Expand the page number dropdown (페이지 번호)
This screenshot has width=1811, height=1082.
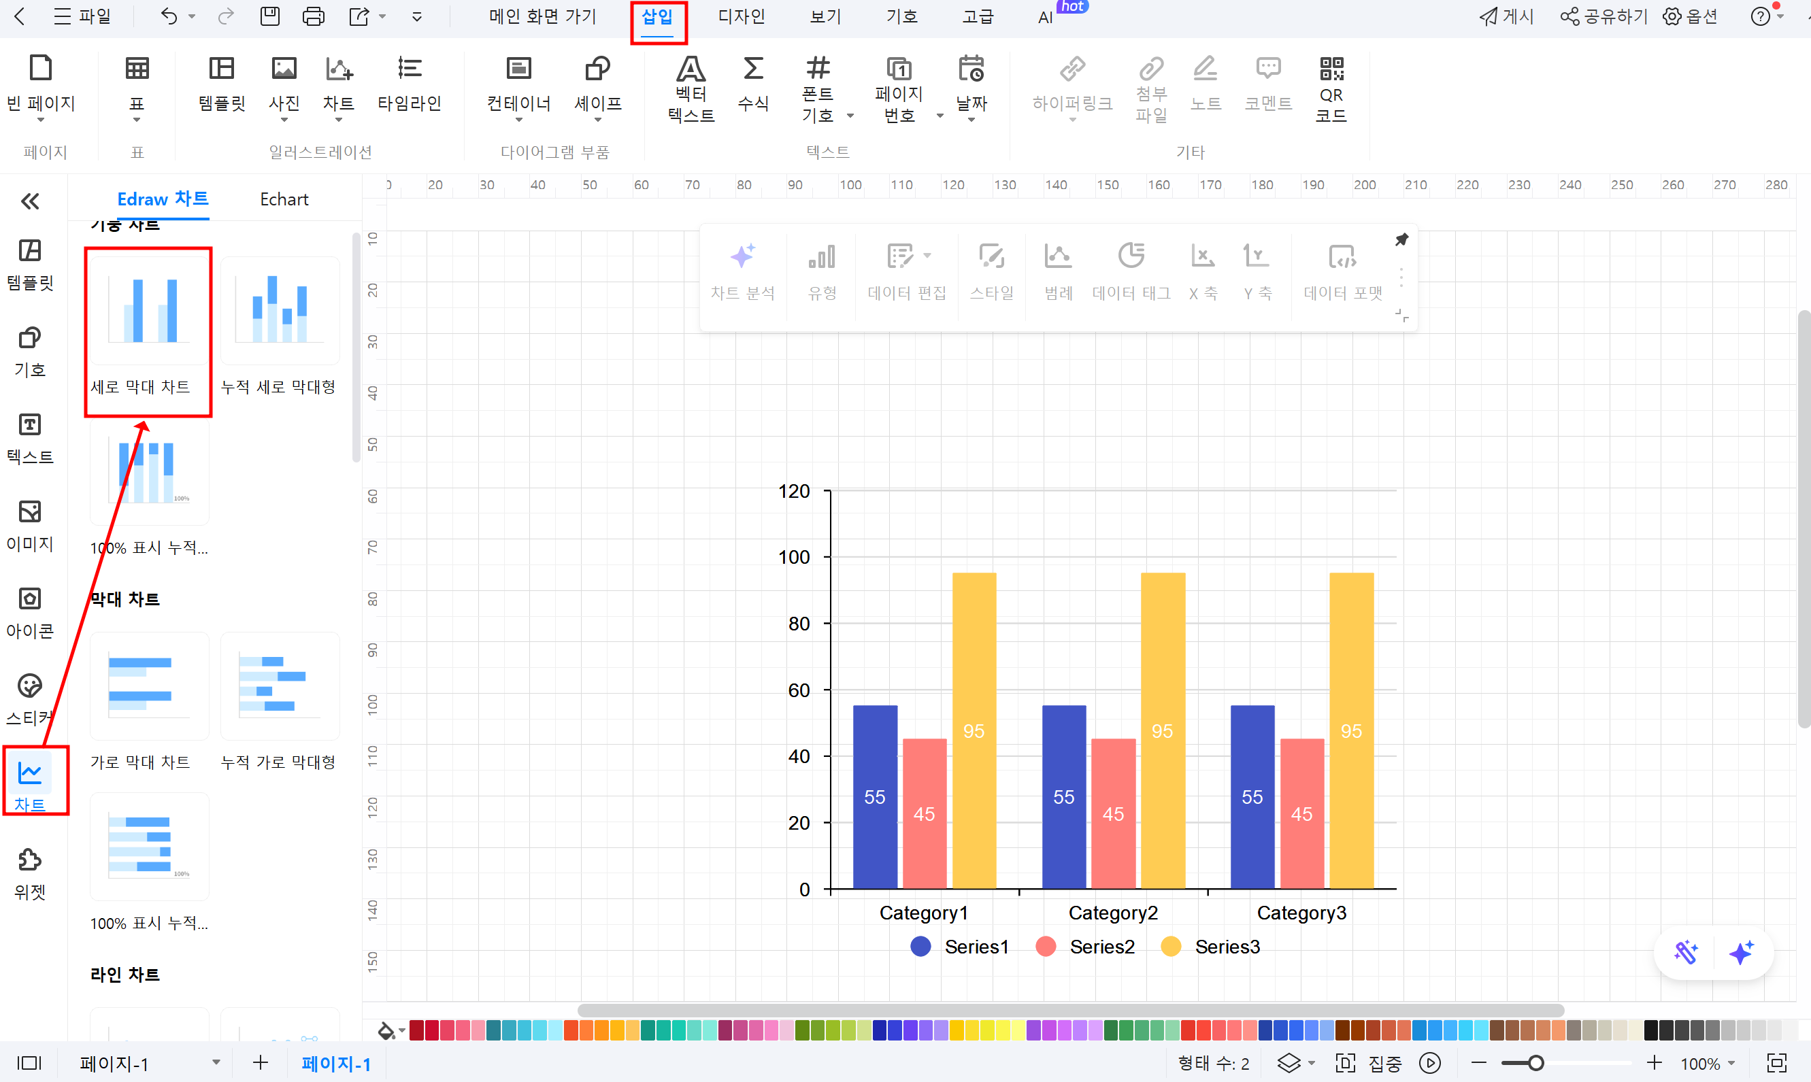[x=940, y=116]
